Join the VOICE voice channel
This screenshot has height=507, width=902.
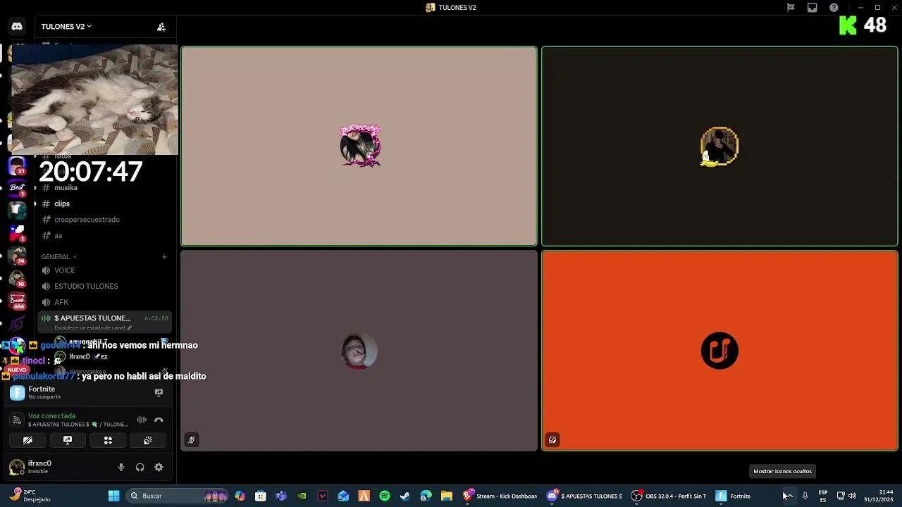(x=64, y=270)
